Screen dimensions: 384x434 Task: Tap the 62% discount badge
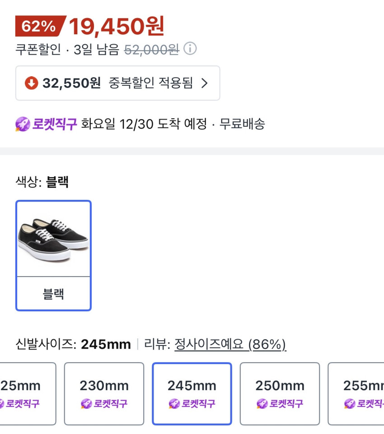[39, 26]
